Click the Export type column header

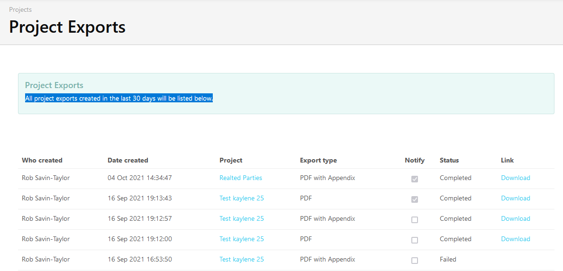(318, 161)
